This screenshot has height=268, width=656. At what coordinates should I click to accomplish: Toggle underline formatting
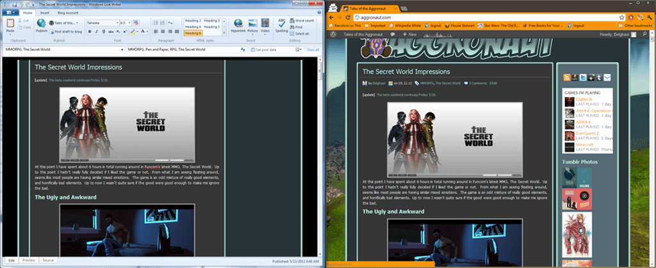point(103,31)
